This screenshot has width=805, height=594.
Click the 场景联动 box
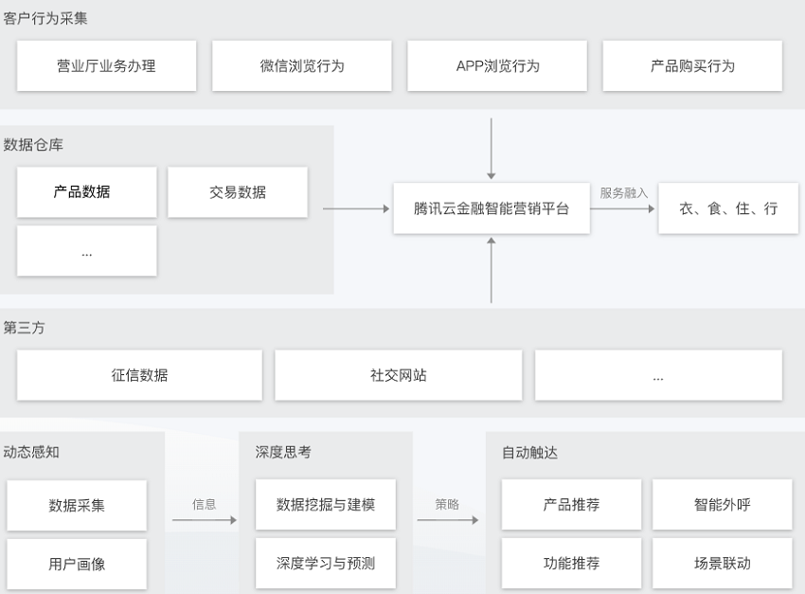723,563
